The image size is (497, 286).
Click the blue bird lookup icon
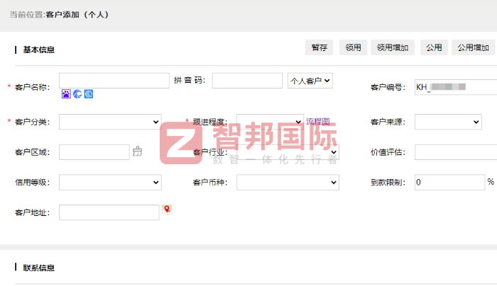[x=77, y=93]
